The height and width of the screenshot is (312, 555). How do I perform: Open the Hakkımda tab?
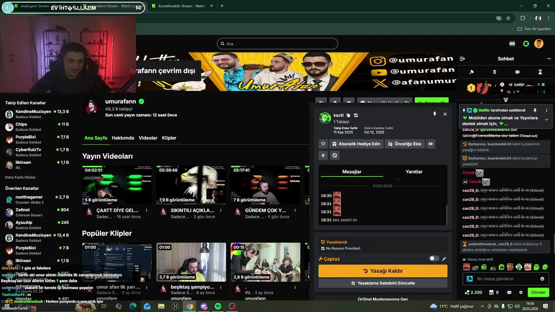123,138
